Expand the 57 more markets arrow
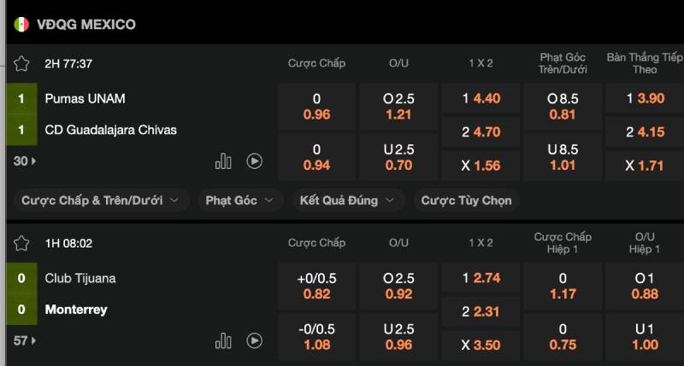The height and width of the screenshot is (366, 684). (24, 340)
